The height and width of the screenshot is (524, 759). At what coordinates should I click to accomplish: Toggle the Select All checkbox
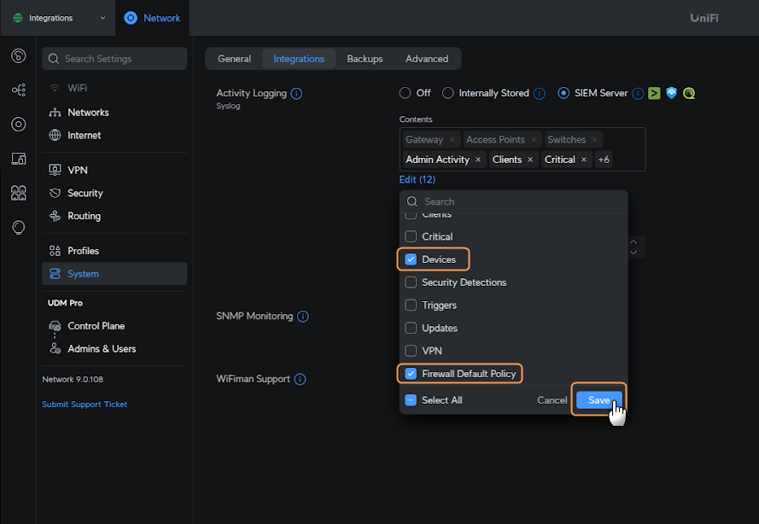click(x=411, y=400)
